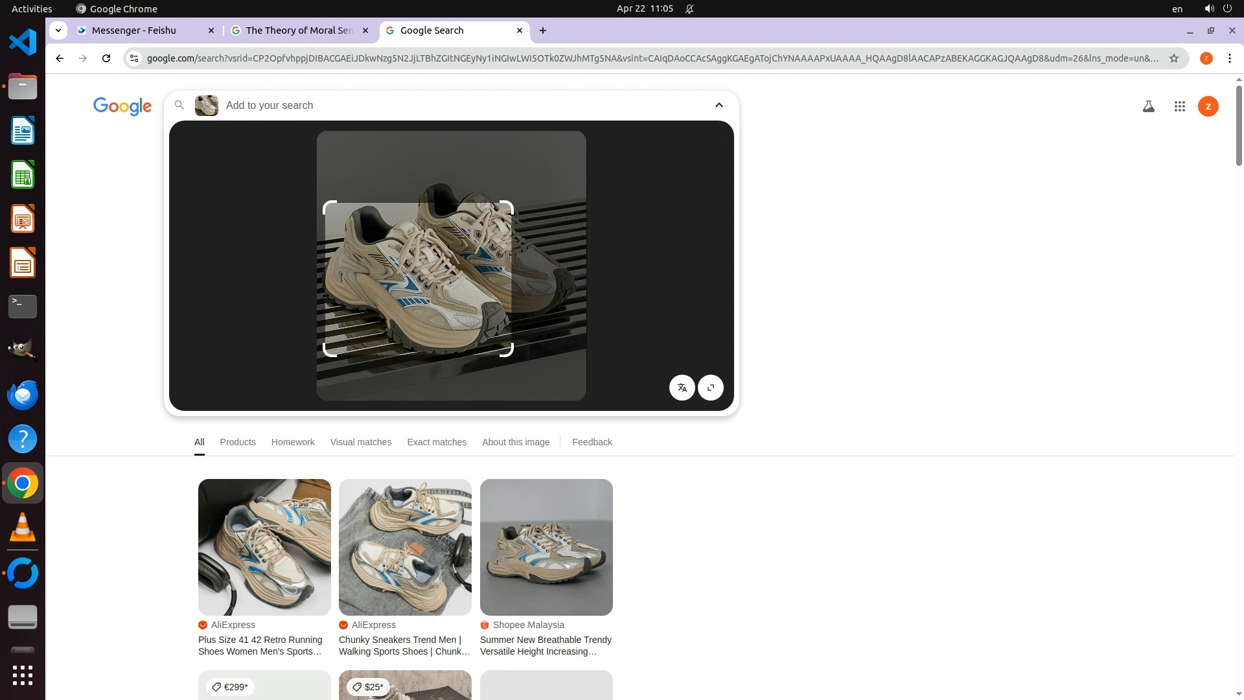Select the Exact matches tab
Screen dimensions: 1244x700
tap(436, 442)
